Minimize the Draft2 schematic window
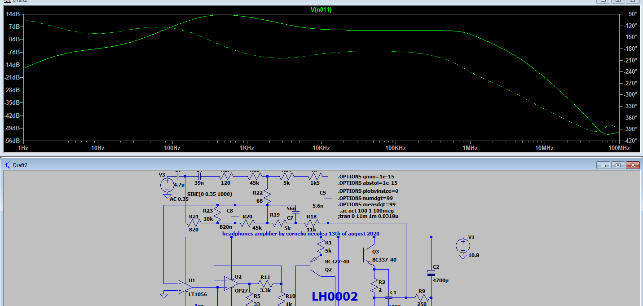 [x=604, y=165]
